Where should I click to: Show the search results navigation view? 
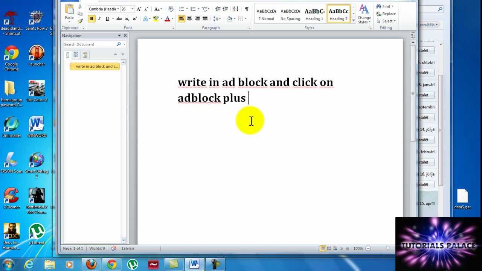coord(85,55)
